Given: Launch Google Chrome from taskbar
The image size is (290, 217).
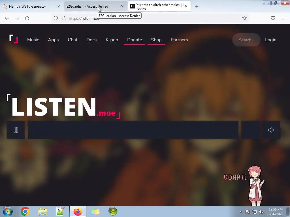Looking at the screenshot, I should [25, 211].
